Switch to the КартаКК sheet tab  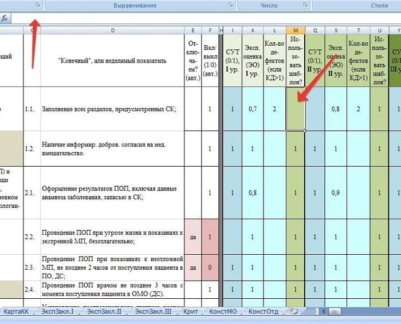(16, 311)
